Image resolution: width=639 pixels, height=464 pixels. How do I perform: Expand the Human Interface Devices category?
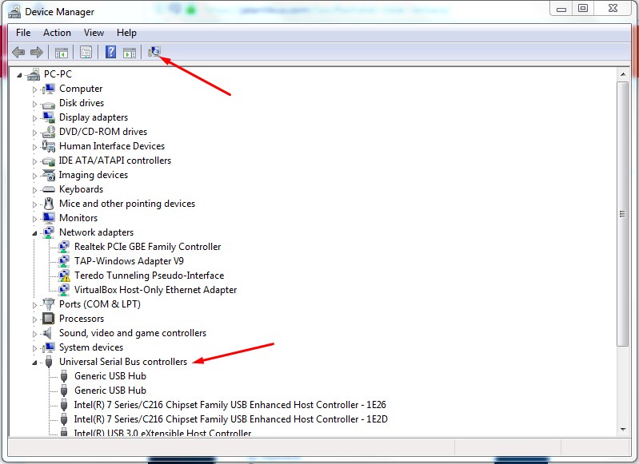(x=34, y=146)
